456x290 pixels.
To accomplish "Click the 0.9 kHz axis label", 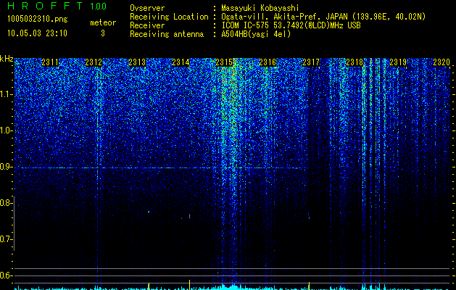I will 7,167.
